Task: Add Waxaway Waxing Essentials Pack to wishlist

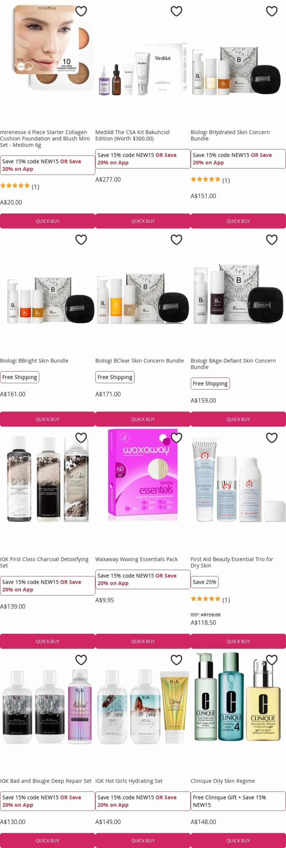Action: click(x=176, y=438)
